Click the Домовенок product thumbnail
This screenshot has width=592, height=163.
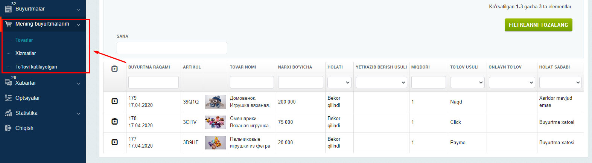point(215,102)
